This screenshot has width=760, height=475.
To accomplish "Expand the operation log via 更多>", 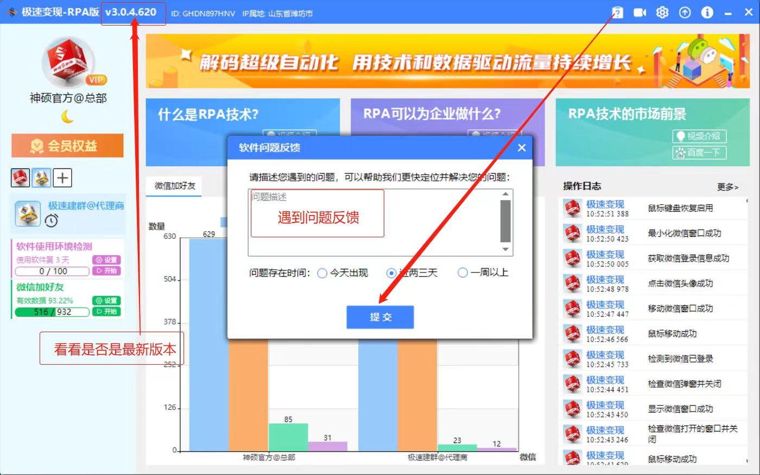I will click(727, 187).
